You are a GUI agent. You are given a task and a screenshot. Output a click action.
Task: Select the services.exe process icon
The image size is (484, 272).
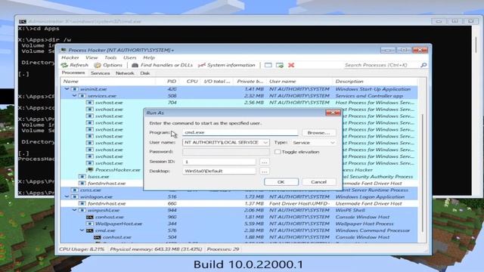82,96
